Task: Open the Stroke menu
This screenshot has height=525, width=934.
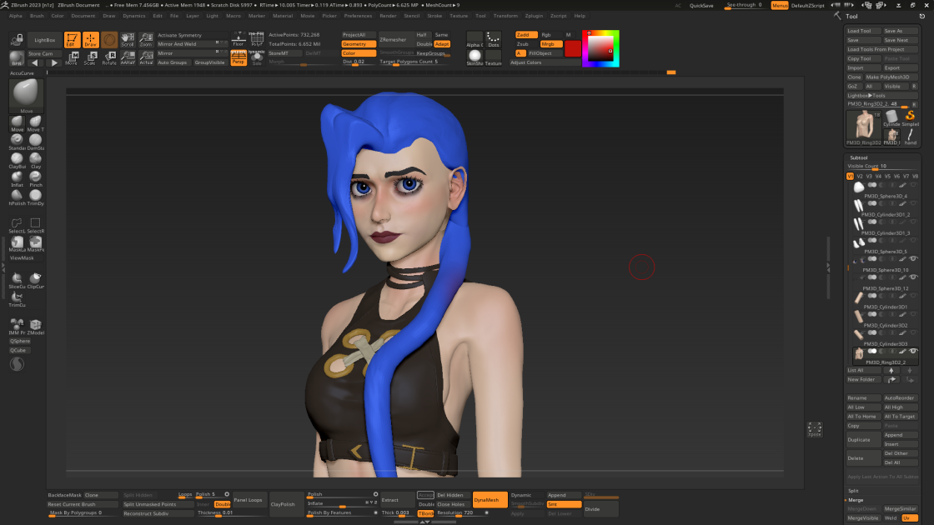Action: click(434, 16)
